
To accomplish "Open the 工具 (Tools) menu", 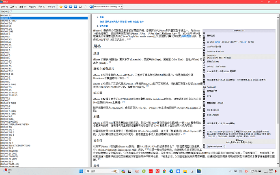I will pos(15,7).
